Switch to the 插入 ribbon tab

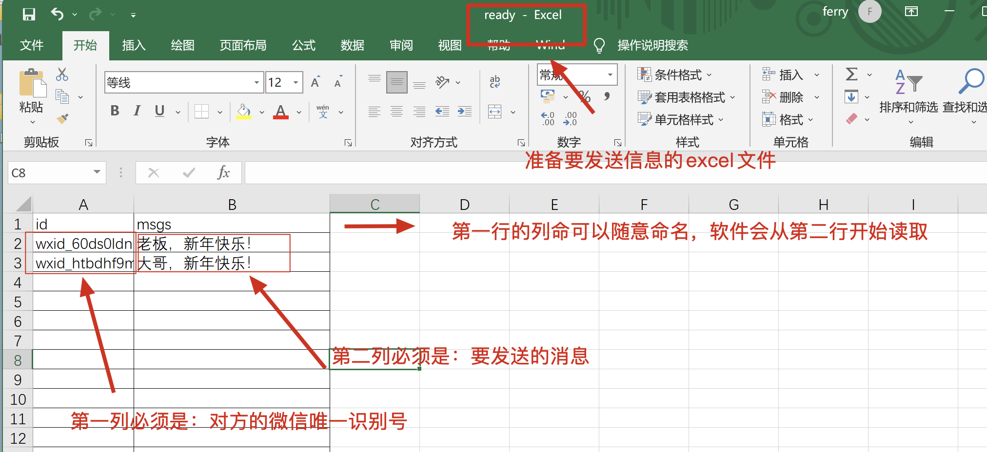(x=133, y=45)
